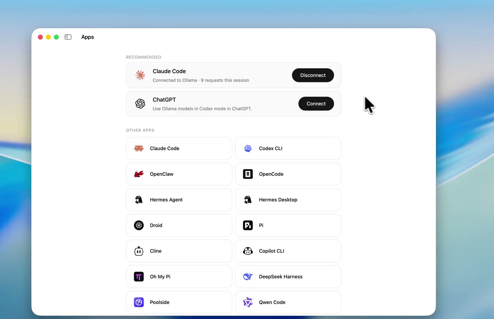Image resolution: width=494 pixels, height=319 pixels.
Task: Click the Poolside purple icon
Action: click(x=139, y=303)
